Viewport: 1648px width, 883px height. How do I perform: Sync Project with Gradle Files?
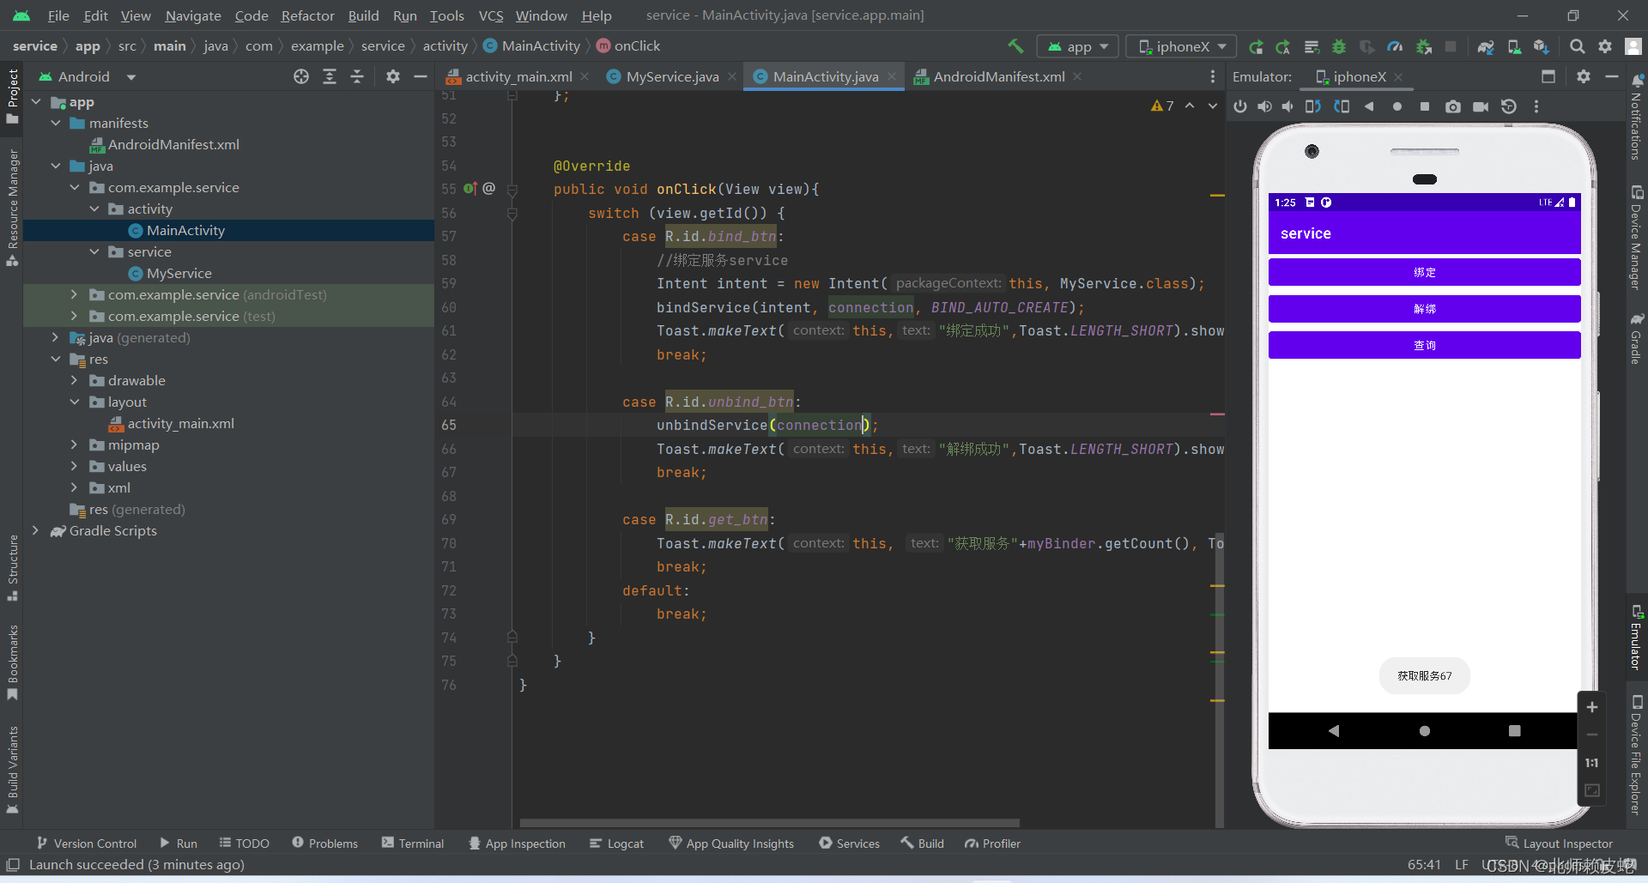1486,46
